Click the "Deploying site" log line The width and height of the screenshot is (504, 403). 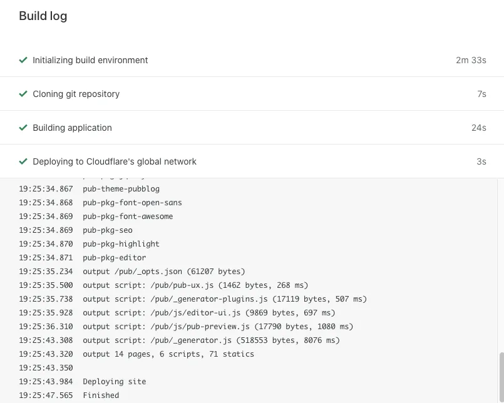click(114, 381)
